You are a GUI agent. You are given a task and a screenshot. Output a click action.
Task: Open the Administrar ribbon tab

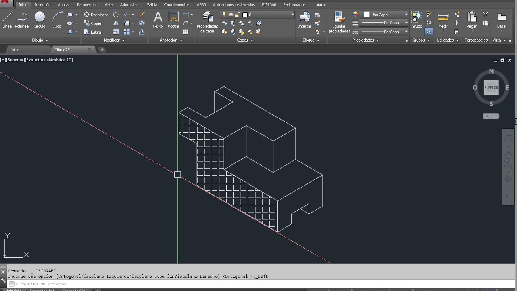point(130,4)
